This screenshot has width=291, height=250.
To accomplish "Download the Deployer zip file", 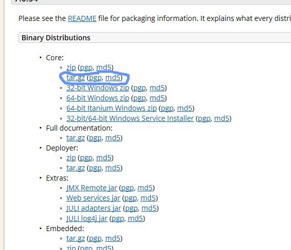I will tap(71, 158).
